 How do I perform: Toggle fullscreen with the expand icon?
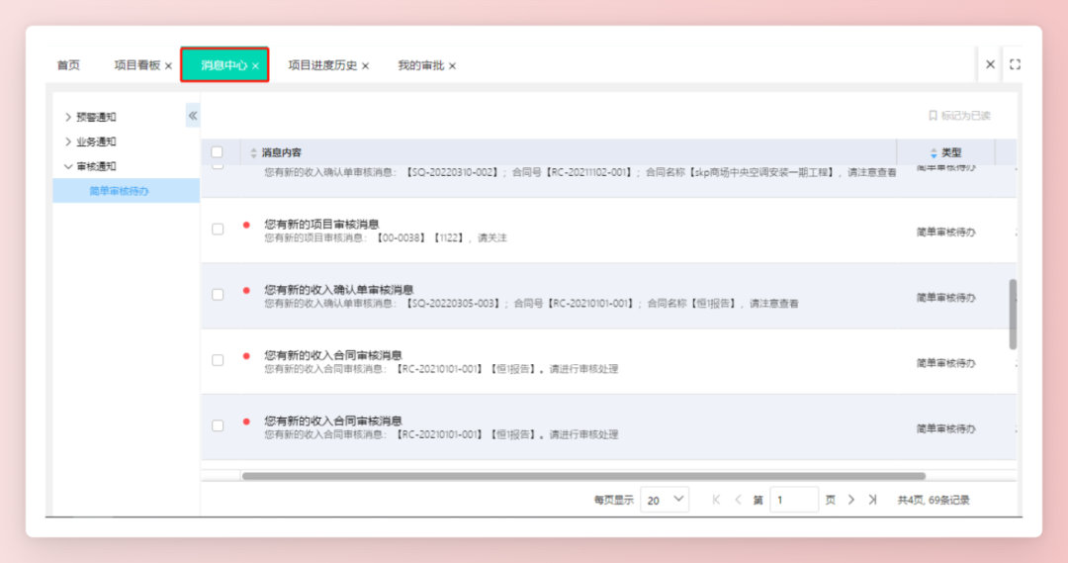tap(1015, 64)
